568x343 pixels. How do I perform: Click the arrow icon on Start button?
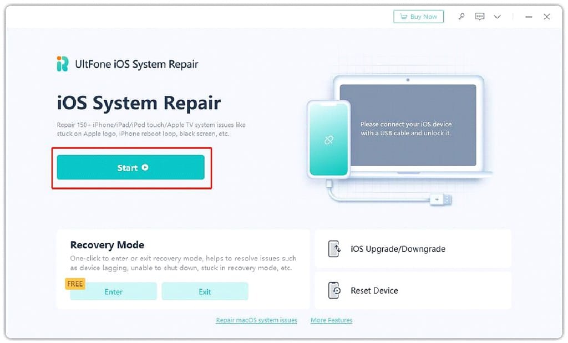point(145,167)
